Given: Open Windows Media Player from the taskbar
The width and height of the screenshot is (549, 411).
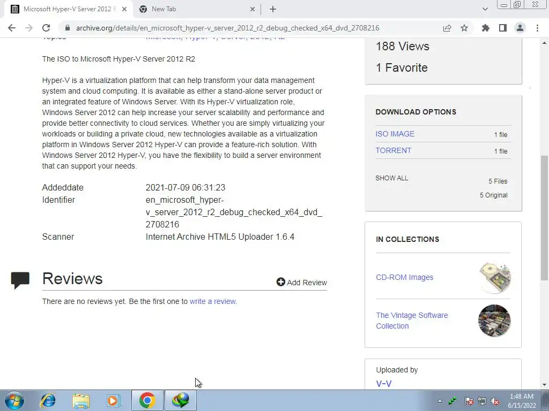Looking at the screenshot, I should (x=114, y=400).
